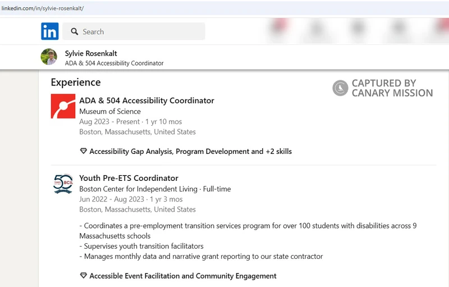Click the diamond skills icon under Museum of Science

tap(83, 151)
